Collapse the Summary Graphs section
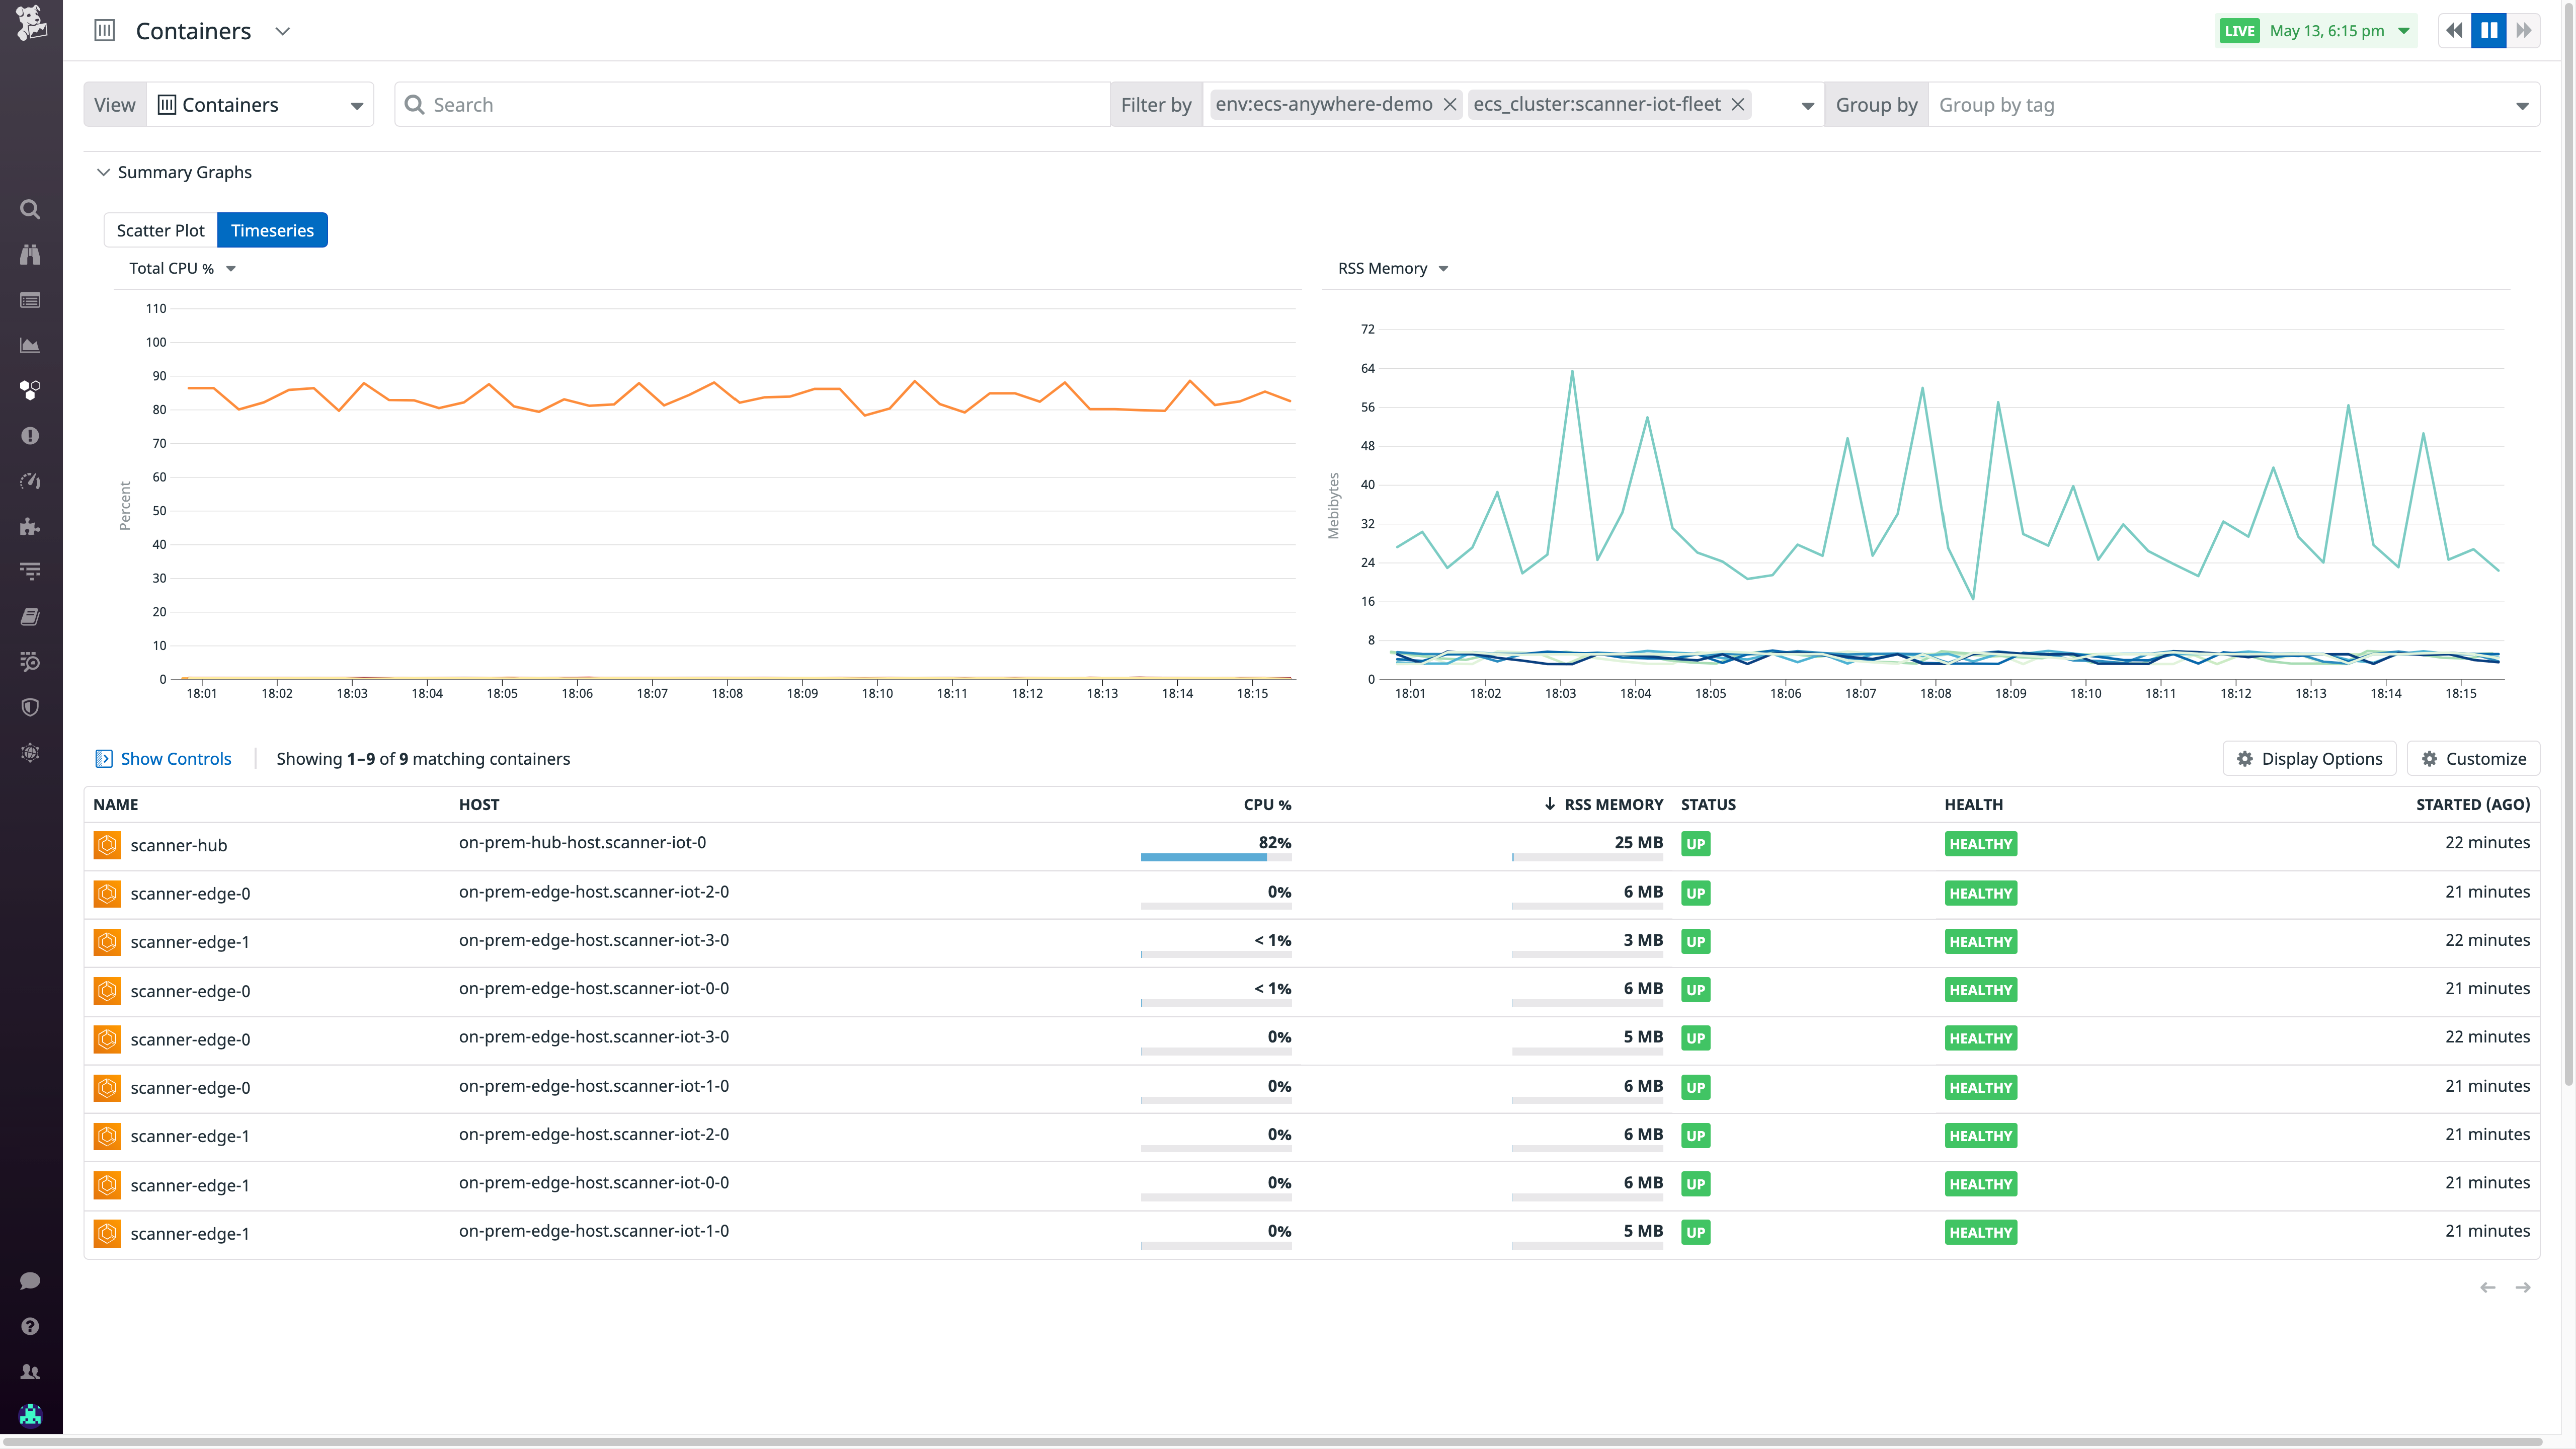The width and height of the screenshot is (2576, 1449). pos(103,172)
